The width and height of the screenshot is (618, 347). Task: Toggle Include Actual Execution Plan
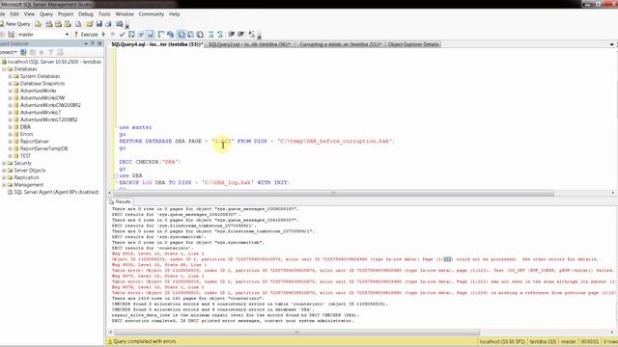(x=161, y=35)
